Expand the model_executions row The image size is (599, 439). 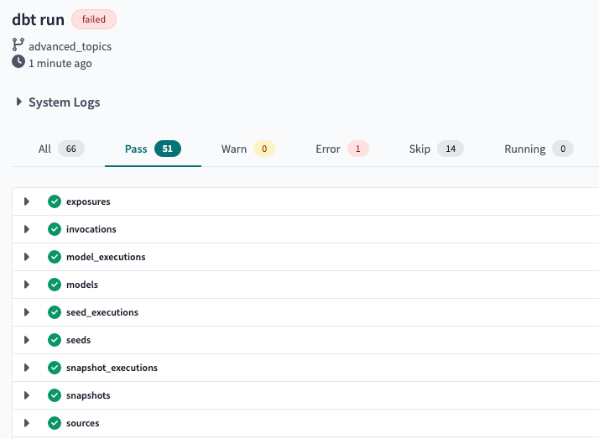click(x=26, y=257)
